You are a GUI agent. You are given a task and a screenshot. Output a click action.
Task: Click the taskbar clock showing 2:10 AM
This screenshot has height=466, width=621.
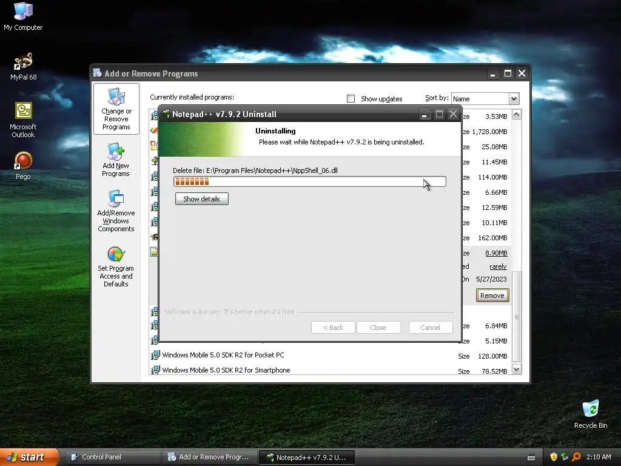[x=599, y=457]
